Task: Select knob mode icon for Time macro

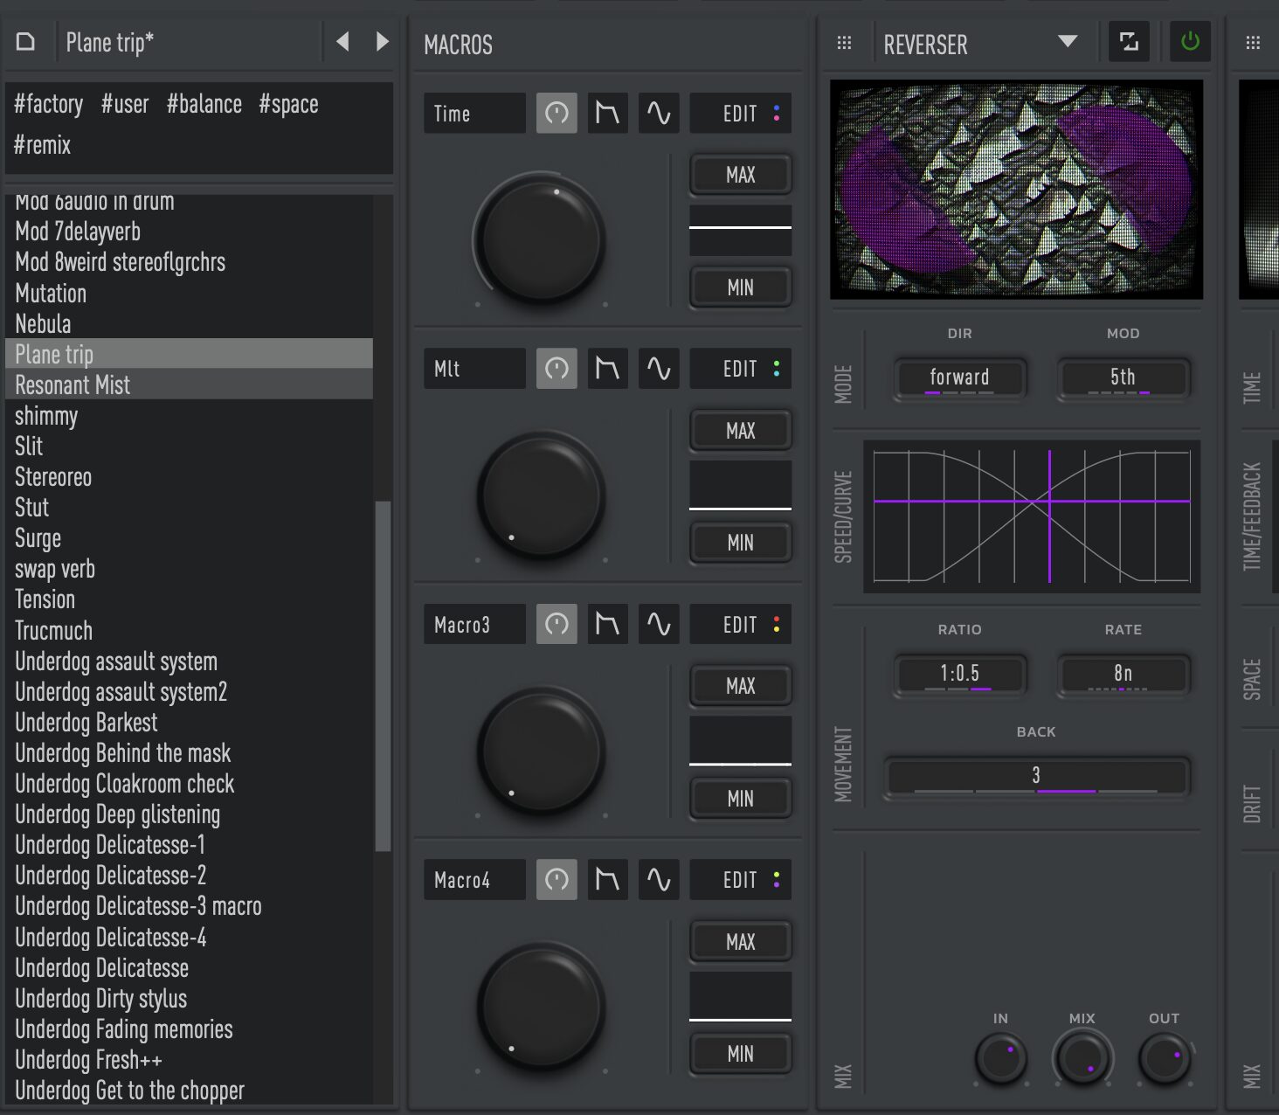Action: pyautogui.click(x=557, y=113)
